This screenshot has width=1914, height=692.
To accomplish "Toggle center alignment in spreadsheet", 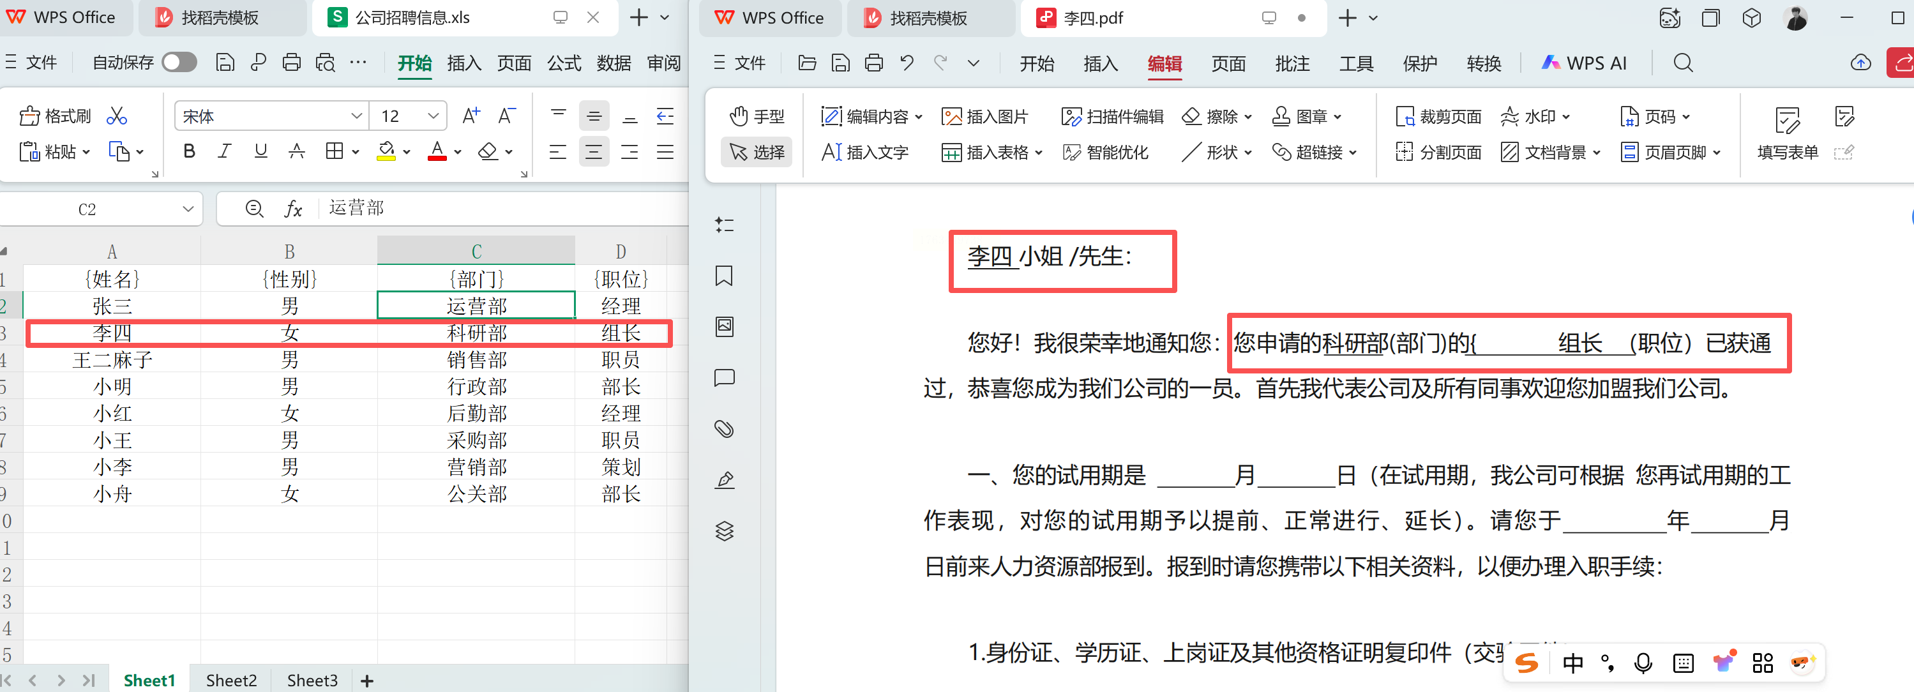I will pos(594,153).
